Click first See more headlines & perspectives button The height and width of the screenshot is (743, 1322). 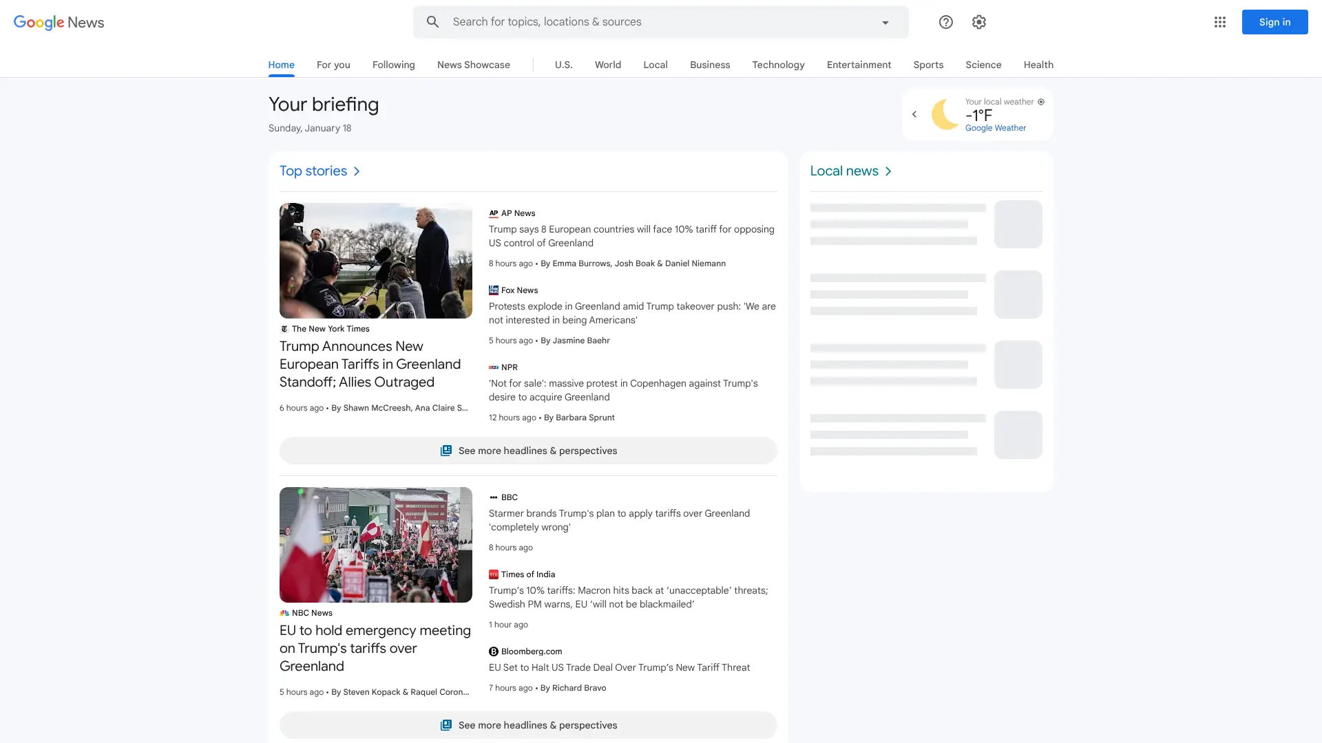[x=528, y=451]
